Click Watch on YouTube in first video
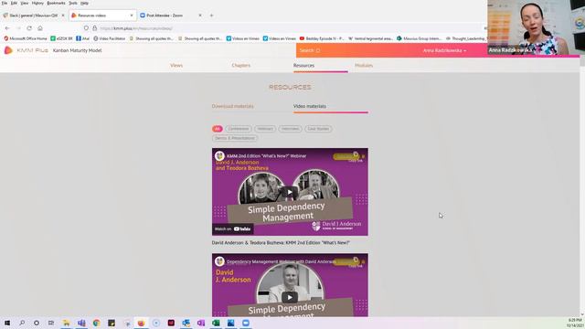This screenshot has width=585, height=329. tap(233, 228)
